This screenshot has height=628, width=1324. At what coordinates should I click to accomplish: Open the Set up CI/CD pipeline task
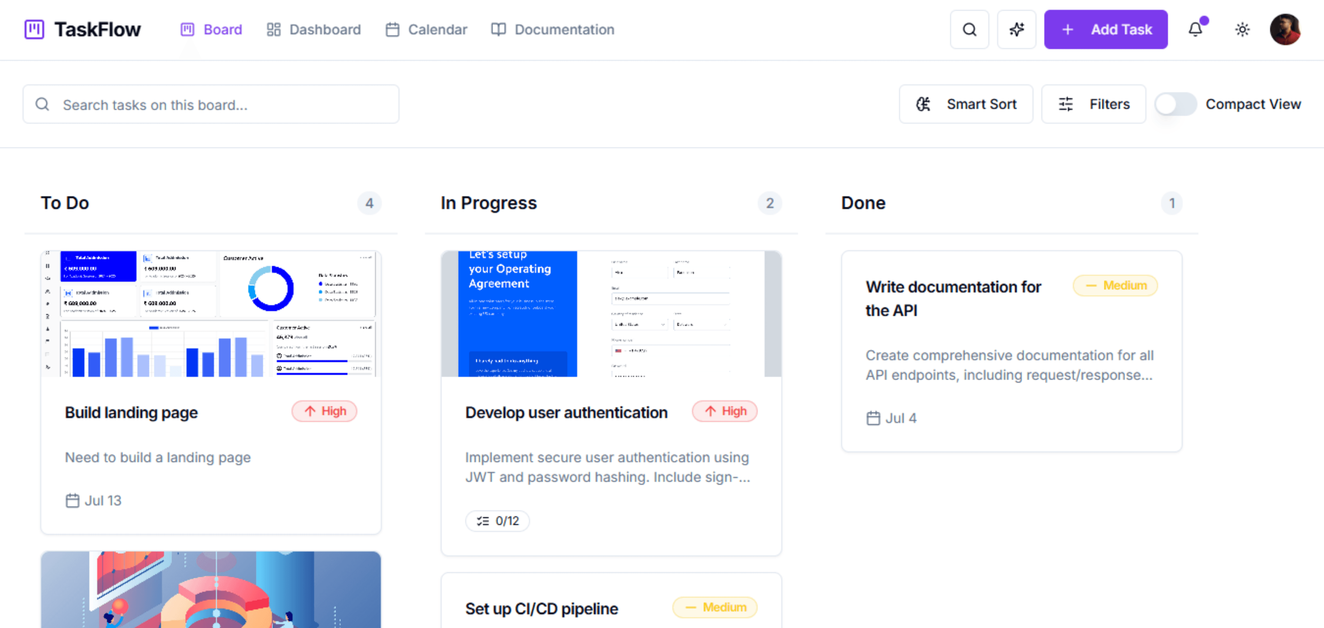pyautogui.click(x=541, y=608)
